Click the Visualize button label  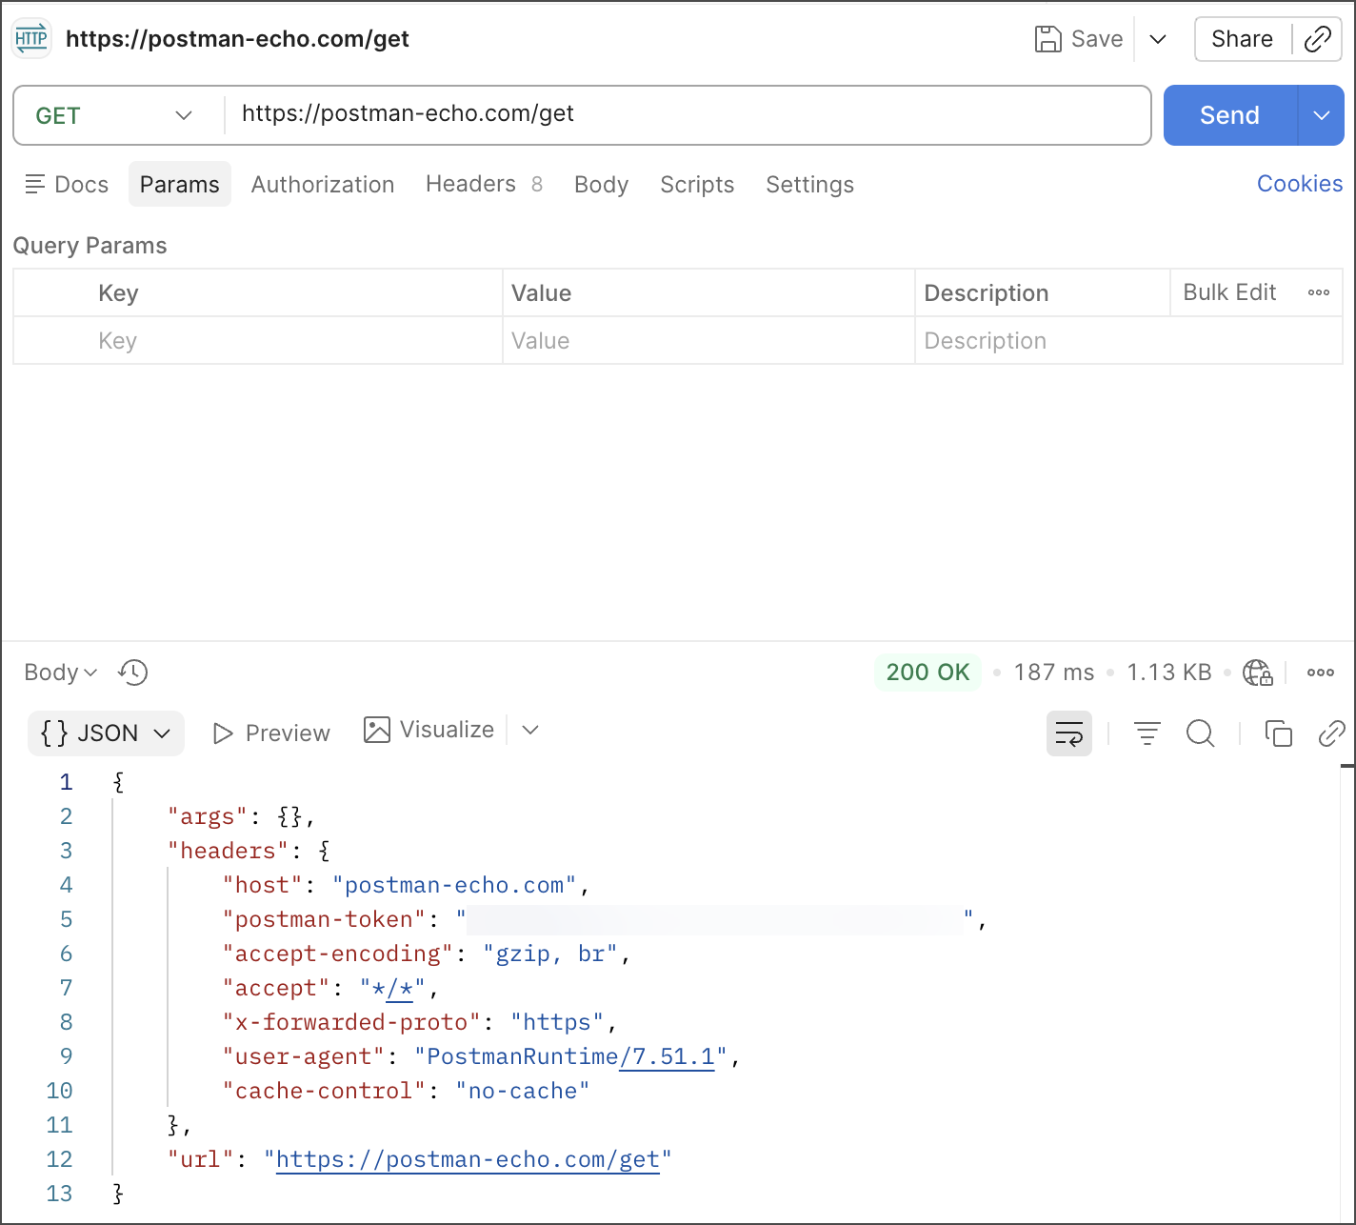click(447, 730)
